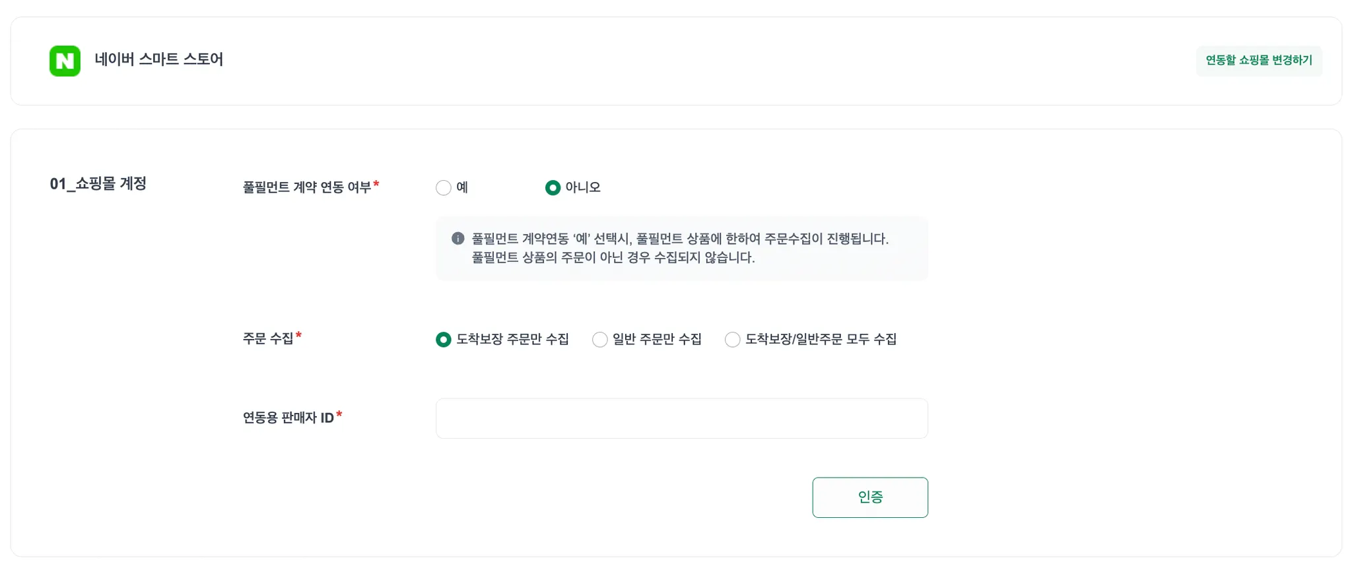Click the '주문 수집' field label
This screenshot has height=566, width=1352.
[x=268, y=338]
